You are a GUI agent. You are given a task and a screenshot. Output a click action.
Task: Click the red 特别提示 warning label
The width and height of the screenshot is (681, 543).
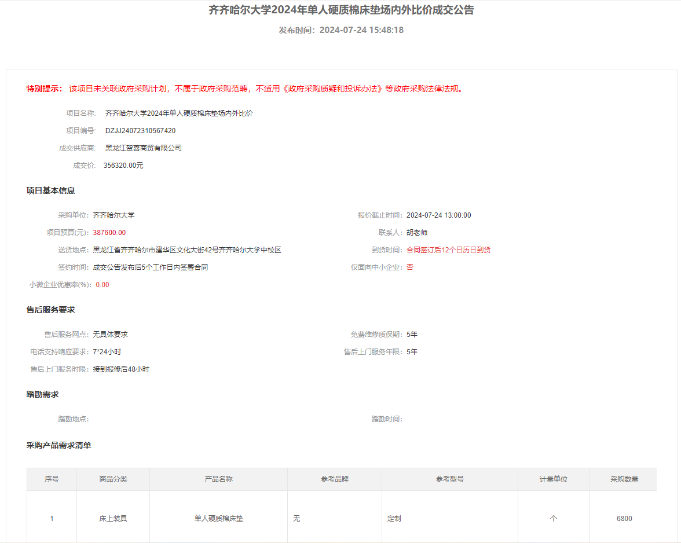click(44, 89)
